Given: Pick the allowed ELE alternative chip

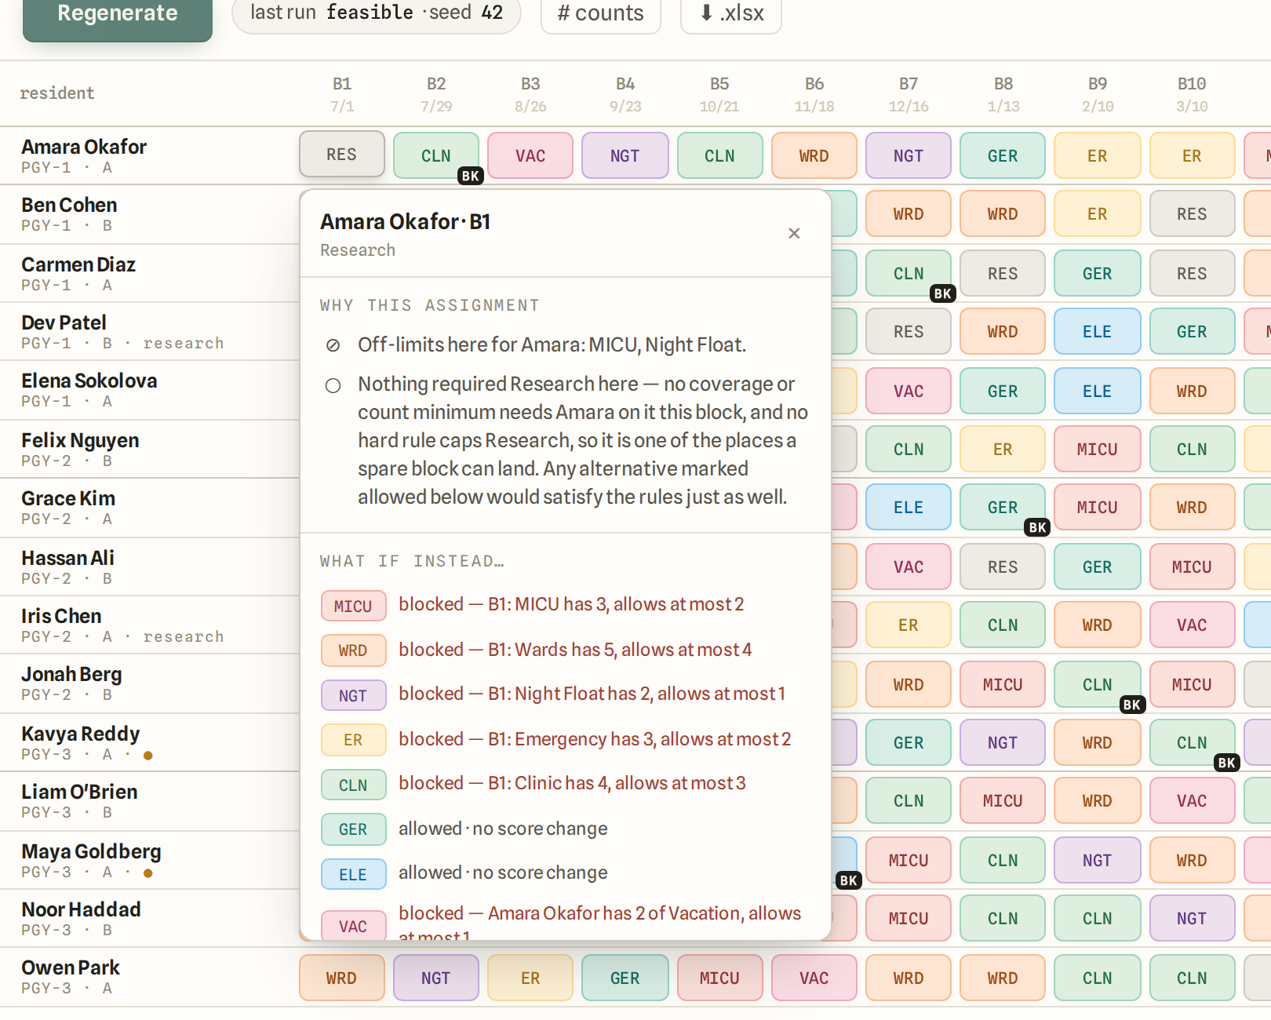Looking at the screenshot, I should point(353,874).
